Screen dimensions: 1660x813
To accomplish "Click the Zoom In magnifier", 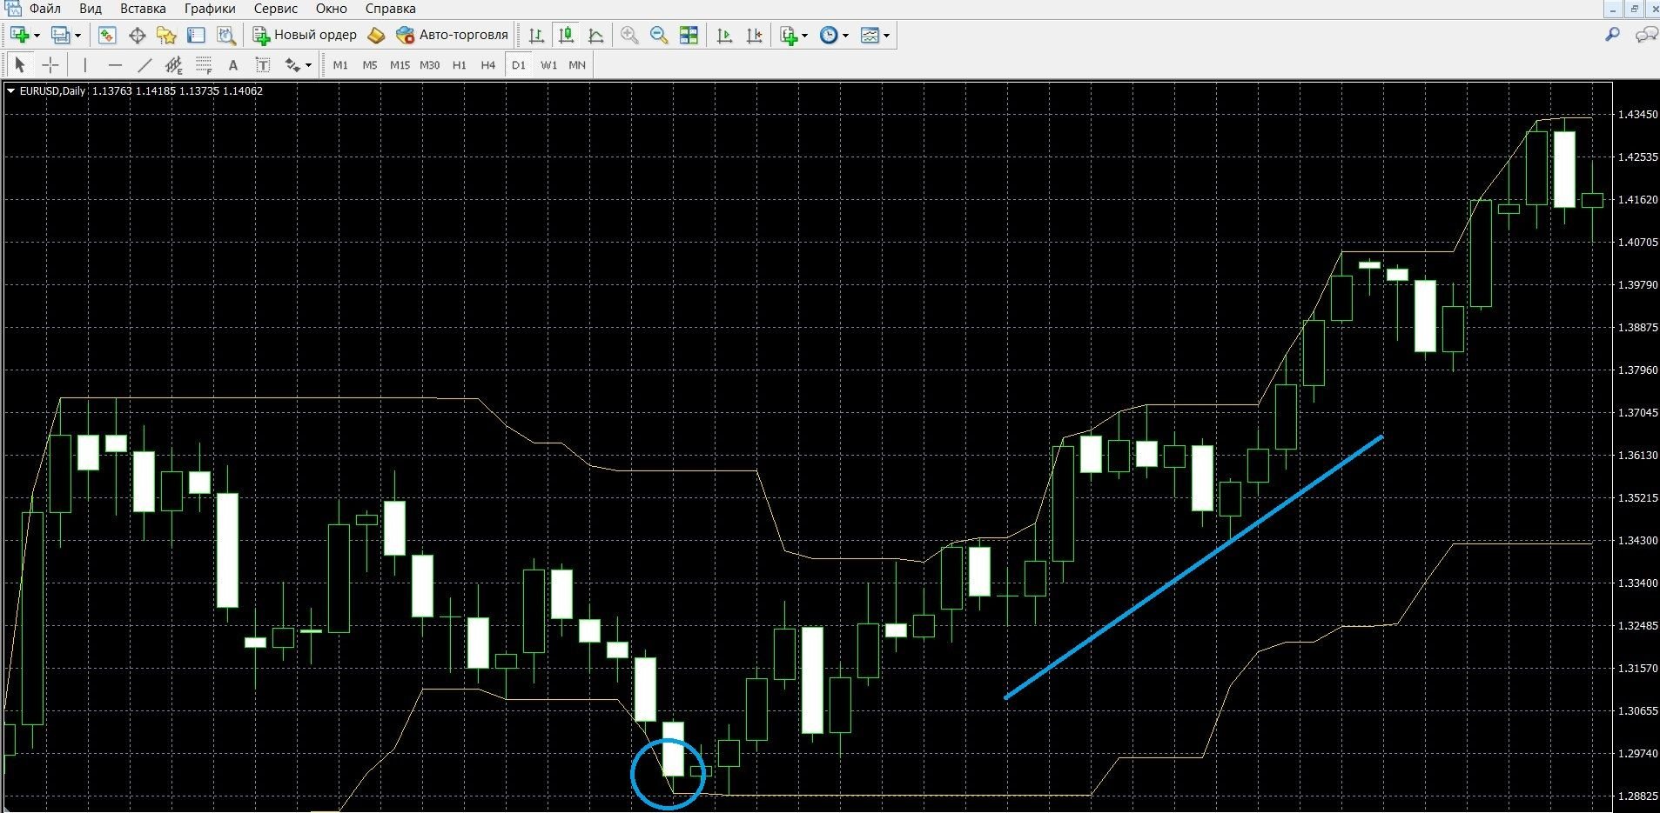I will [629, 36].
